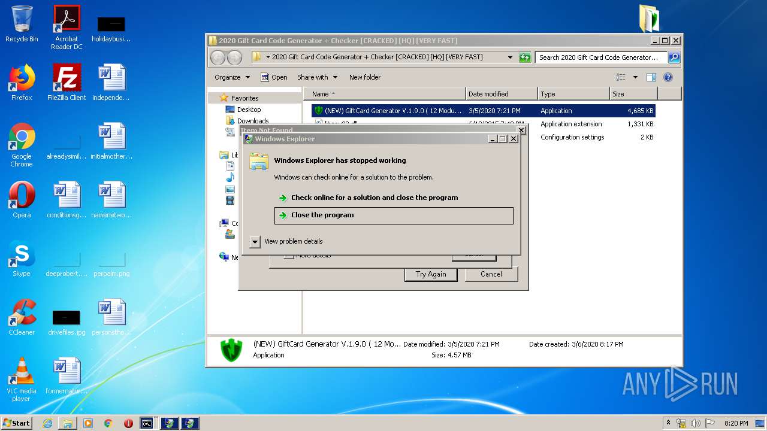Open address bar history dropdown

(510, 57)
